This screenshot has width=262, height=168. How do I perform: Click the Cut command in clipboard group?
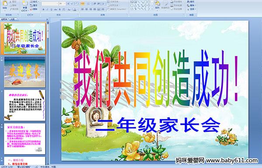pyautogui.click(x=13, y=2)
